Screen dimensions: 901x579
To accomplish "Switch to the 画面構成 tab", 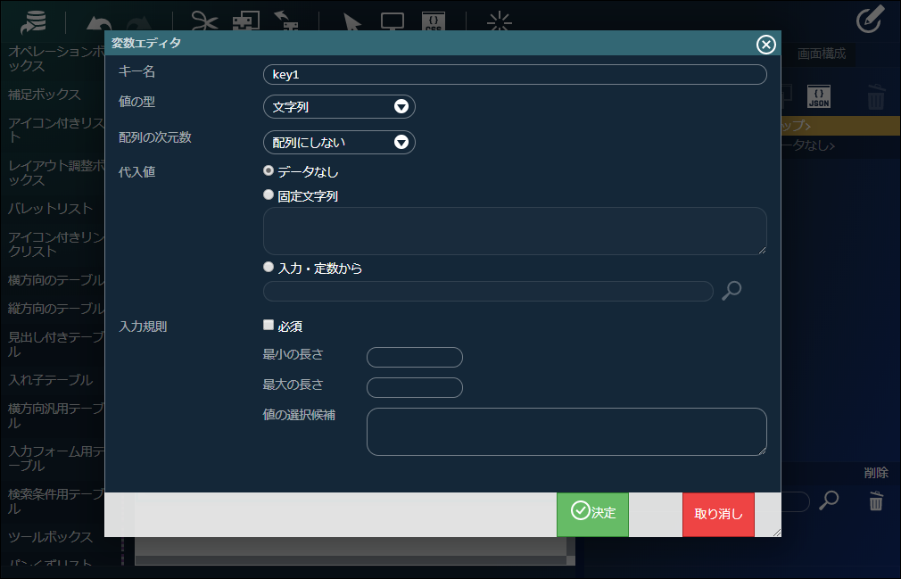I will 821,54.
